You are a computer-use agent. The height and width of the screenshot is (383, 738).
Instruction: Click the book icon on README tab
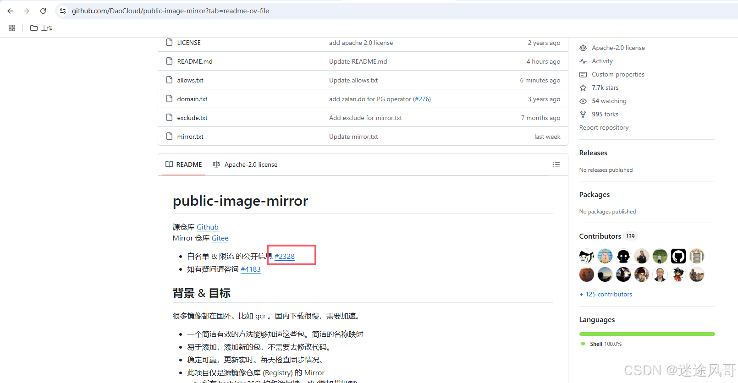click(169, 164)
